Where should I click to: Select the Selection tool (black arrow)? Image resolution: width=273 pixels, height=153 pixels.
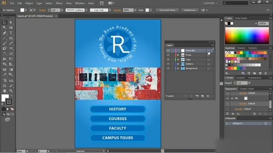pos(5,22)
